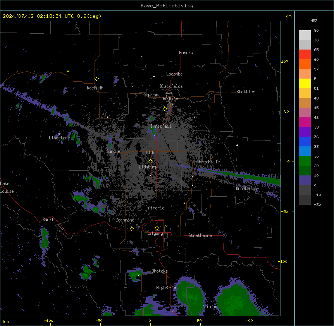Screen dimensions: 334x326
Task: Click the 50 tick on bottom axis
Action: 199,321
